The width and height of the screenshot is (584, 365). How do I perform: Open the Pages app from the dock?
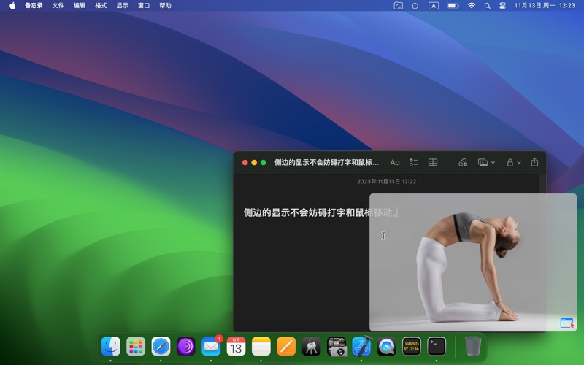pyautogui.click(x=286, y=346)
